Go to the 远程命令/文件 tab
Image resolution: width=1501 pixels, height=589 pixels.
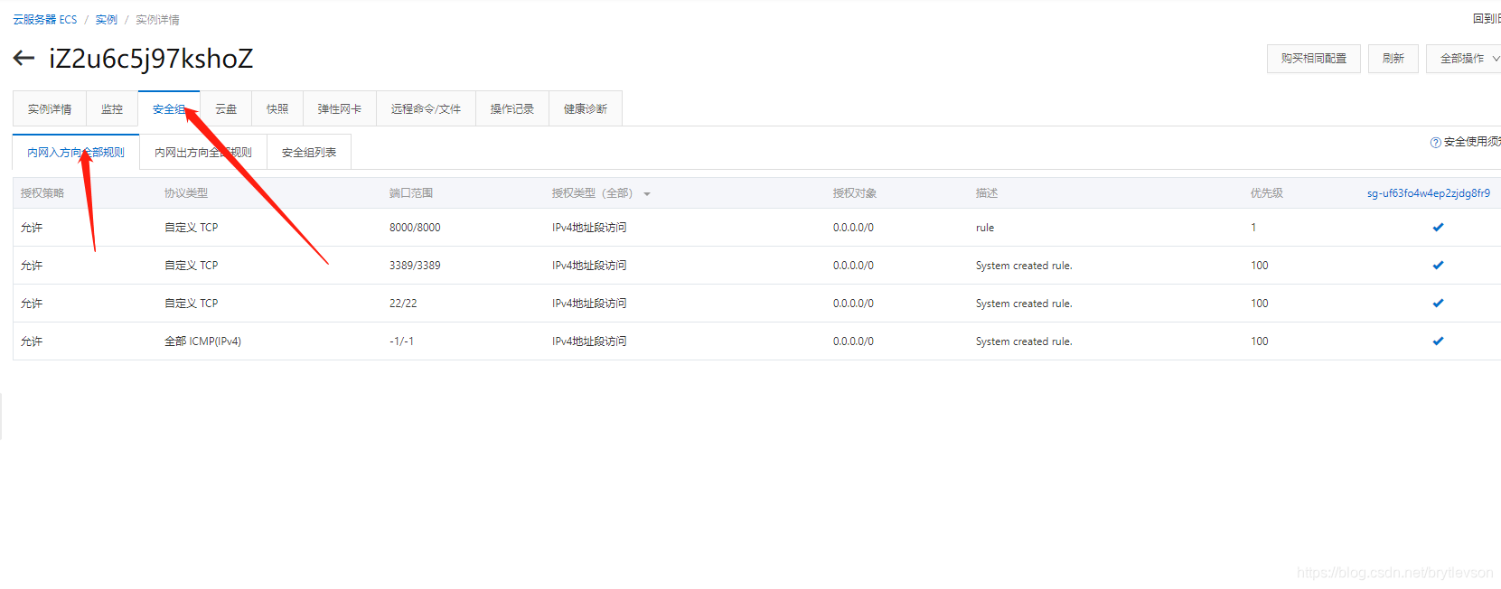426,109
